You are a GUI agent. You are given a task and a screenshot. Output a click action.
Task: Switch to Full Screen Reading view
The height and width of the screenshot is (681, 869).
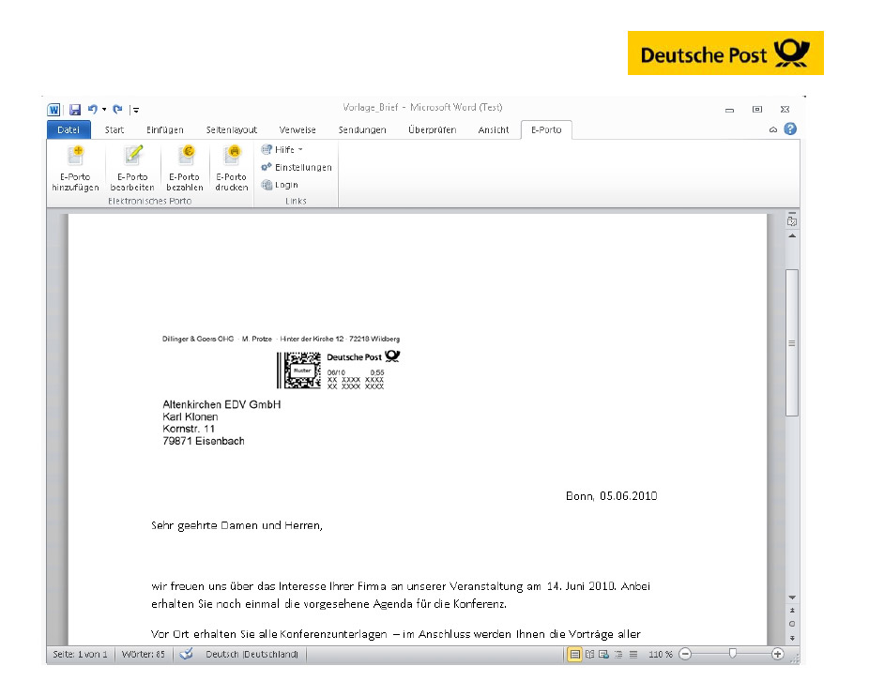(589, 655)
